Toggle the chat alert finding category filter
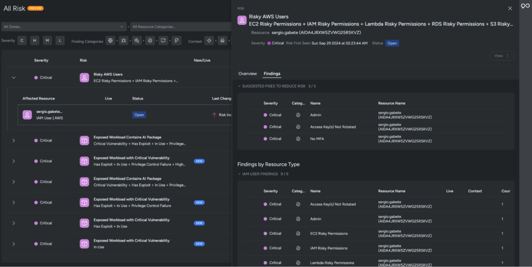 click(x=163, y=41)
